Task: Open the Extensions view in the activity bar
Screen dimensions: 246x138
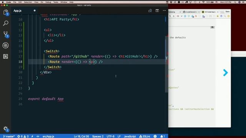Action: (5, 56)
